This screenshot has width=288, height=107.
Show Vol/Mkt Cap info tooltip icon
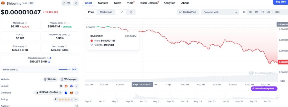(69, 35)
